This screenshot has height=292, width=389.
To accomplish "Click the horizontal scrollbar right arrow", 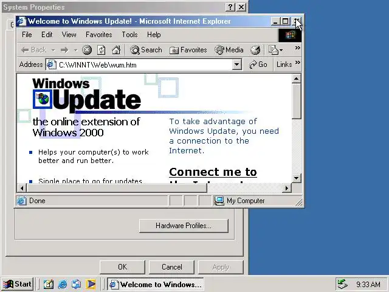I will 287,188.
